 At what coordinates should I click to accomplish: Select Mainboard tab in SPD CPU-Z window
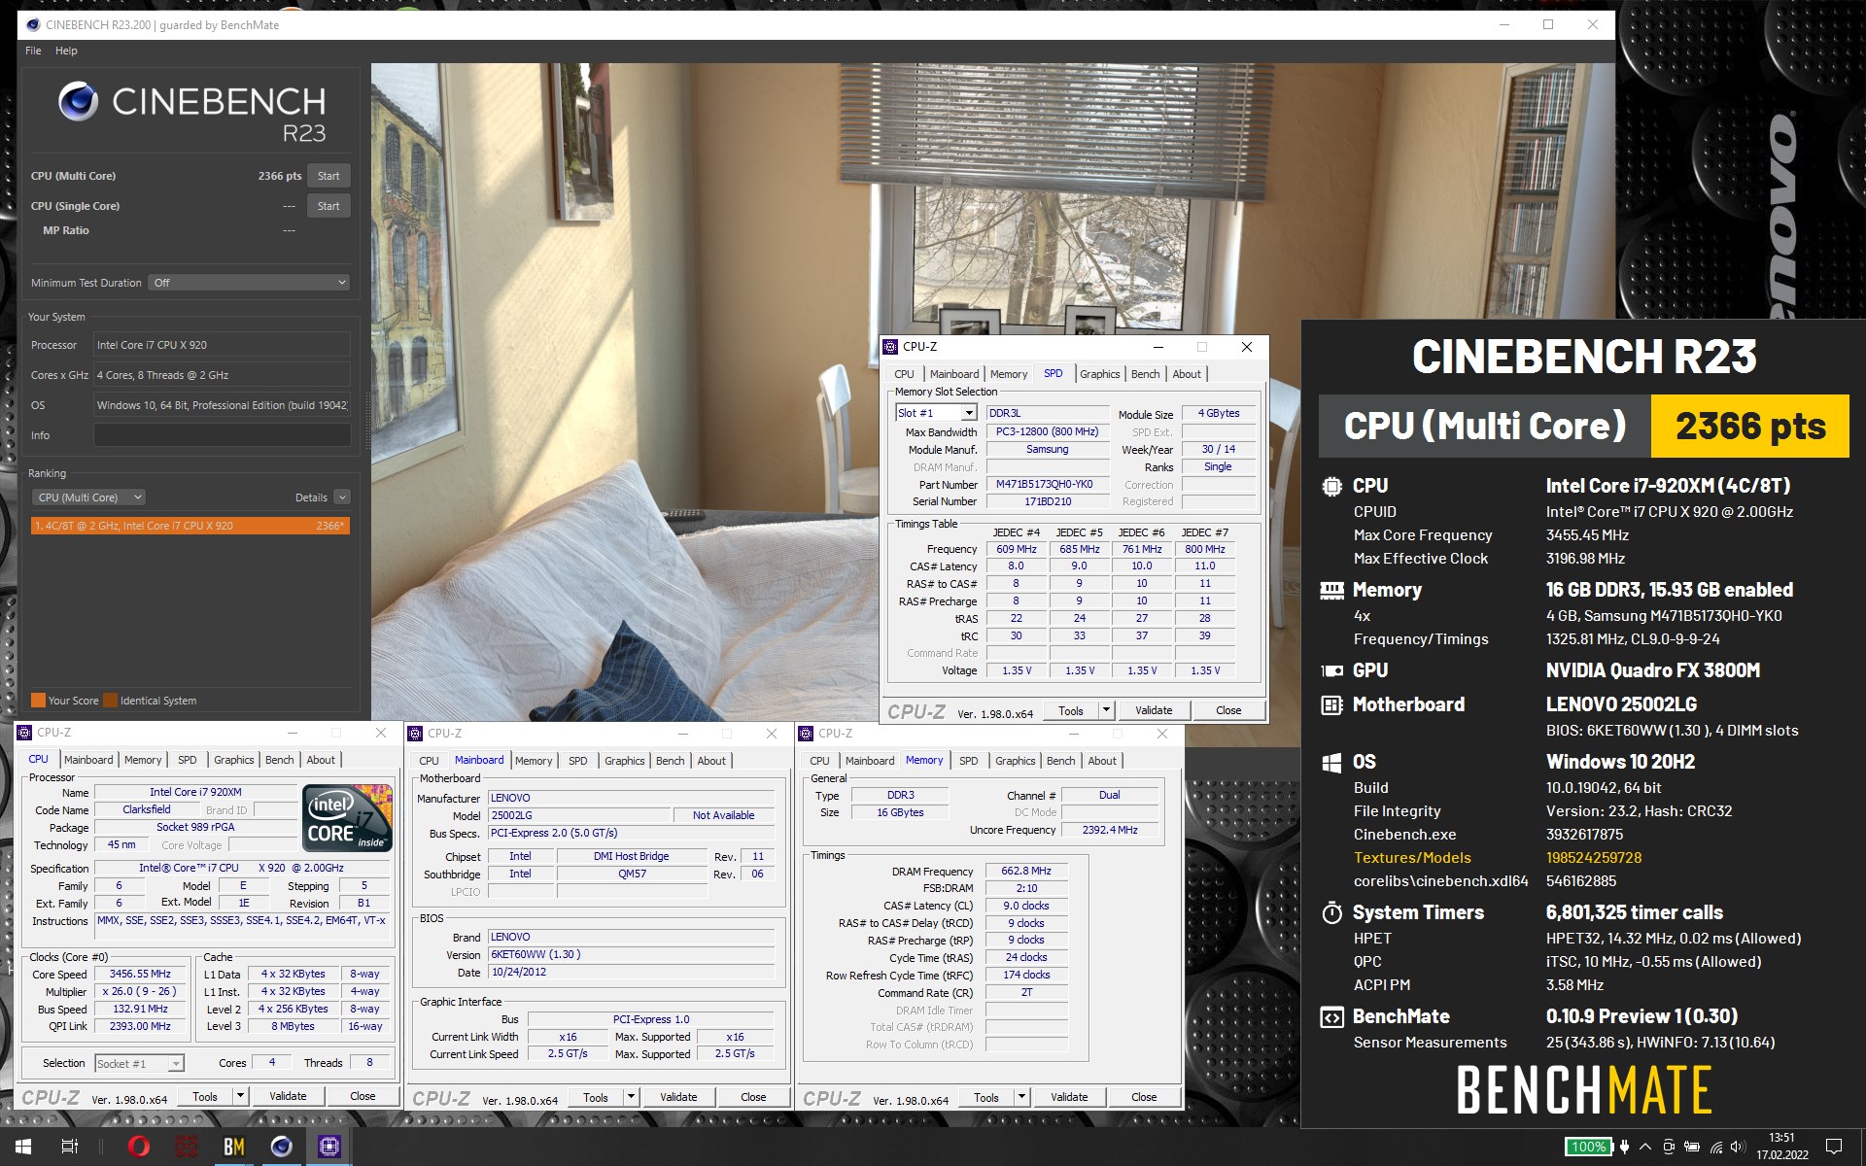point(954,374)
